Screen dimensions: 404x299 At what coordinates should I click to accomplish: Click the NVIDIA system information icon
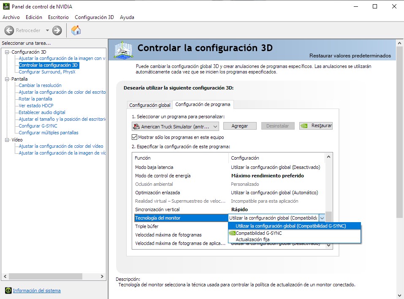[8, 291]
